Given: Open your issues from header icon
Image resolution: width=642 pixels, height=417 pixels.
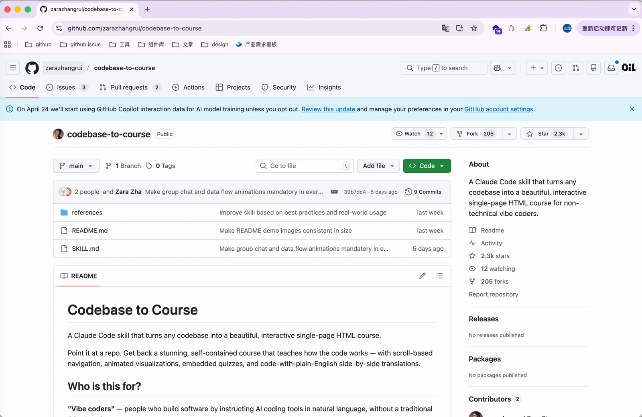Looking at the screenshot, I should [x=558, y=68].
